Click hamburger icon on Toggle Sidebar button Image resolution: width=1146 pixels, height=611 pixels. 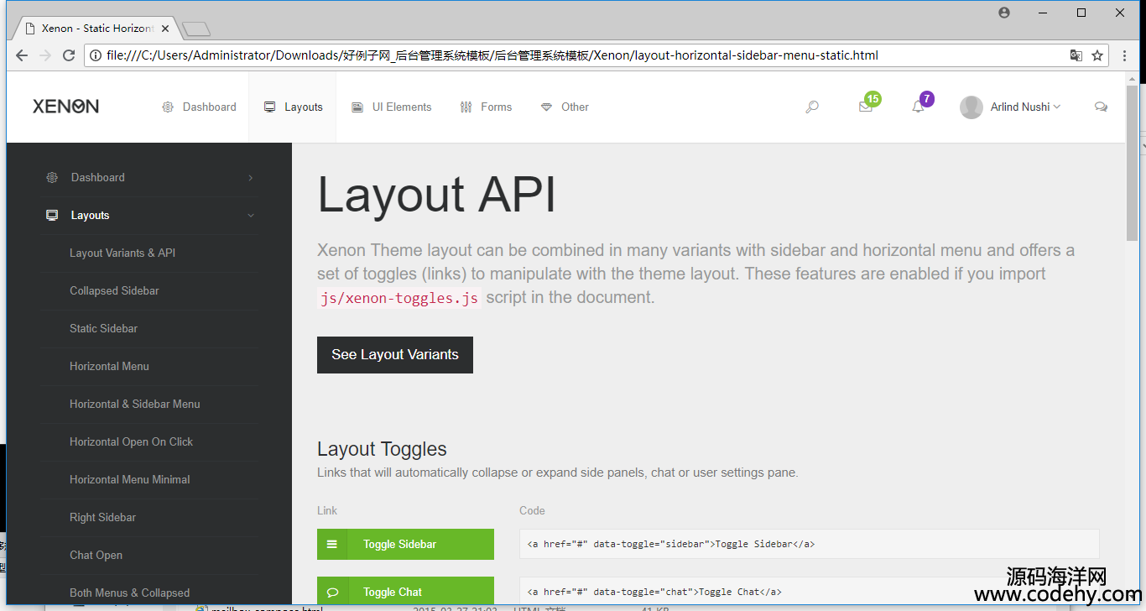tap(332, 545)
